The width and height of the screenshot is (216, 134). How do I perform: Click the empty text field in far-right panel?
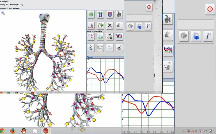(x=196, y=24)
